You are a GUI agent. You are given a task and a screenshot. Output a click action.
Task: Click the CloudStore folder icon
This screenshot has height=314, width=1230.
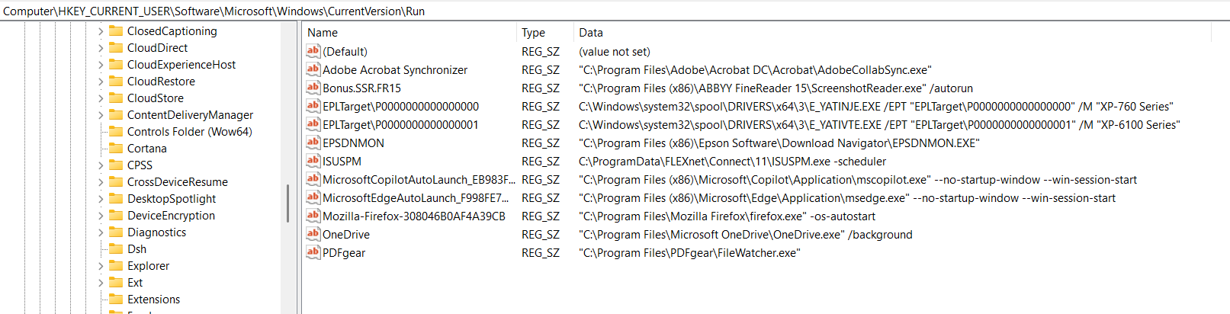116,98
